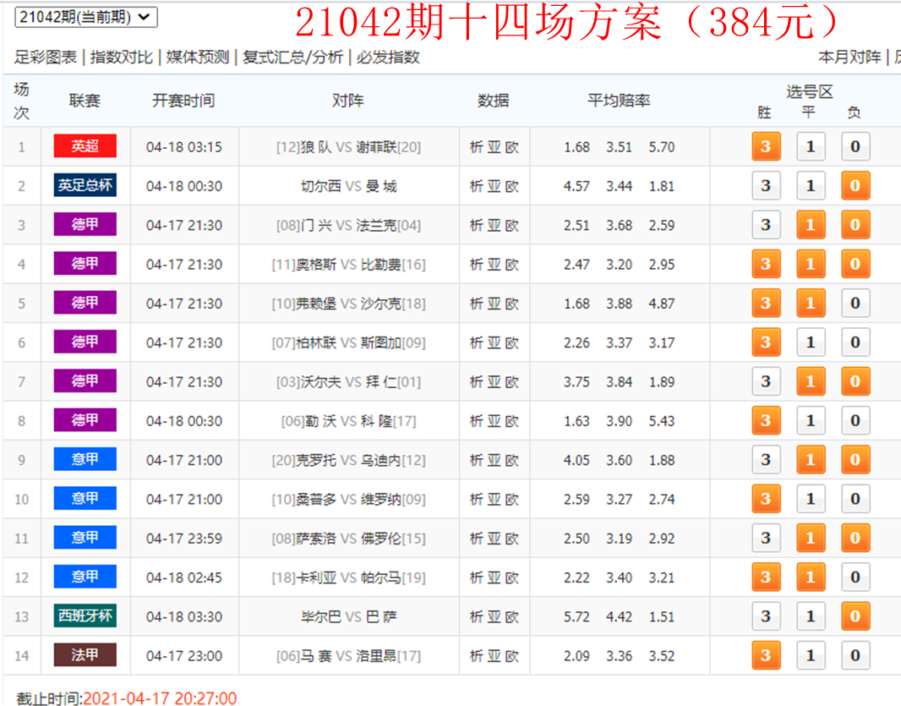The width and height of the screenshot is (901, 706).
Task: Open 欧 European odds for 勒沃 match
Action: pyautogui.click(x=512, y=421)
